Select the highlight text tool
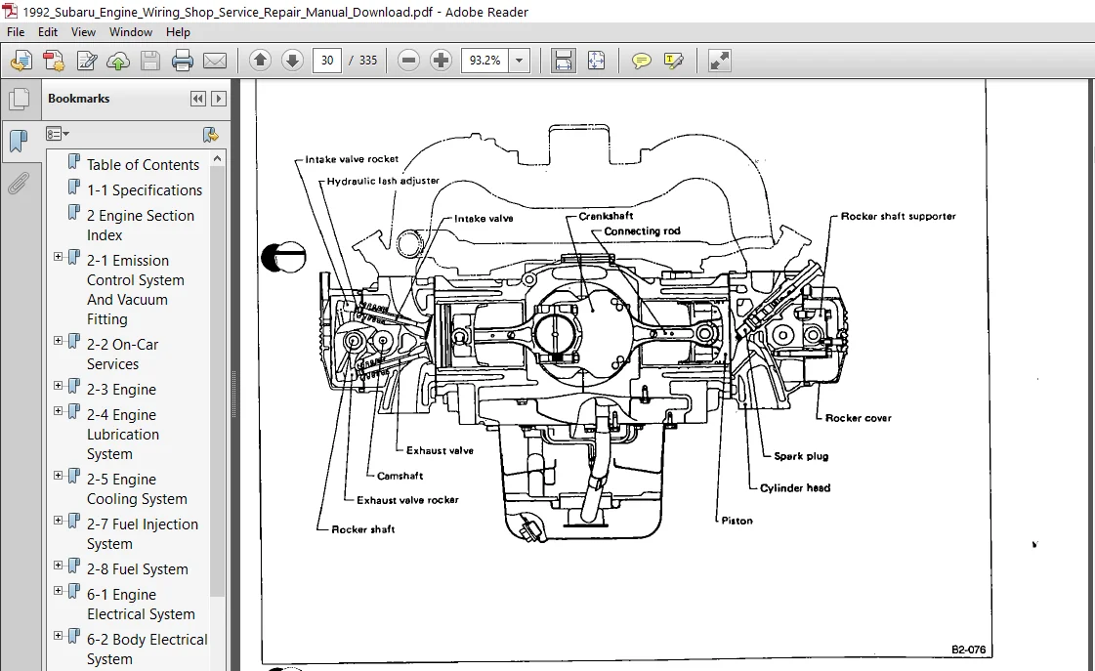This screenshot has height=671, width=1095. pyautogui.click(x=673, y=61)
